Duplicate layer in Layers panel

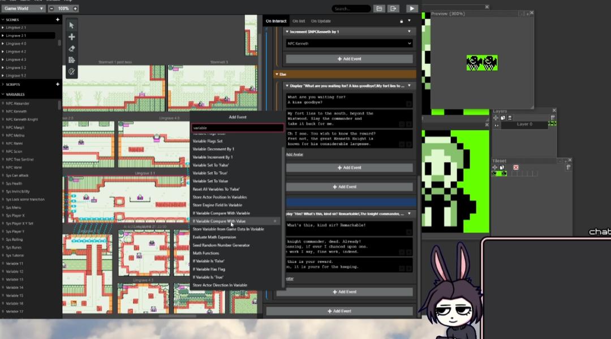point(503,118)
